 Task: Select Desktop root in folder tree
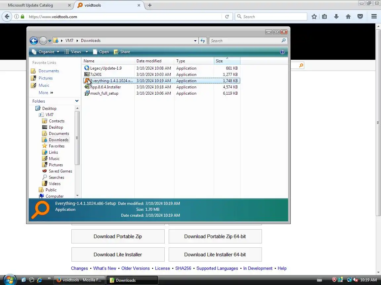tap(49, 108)
